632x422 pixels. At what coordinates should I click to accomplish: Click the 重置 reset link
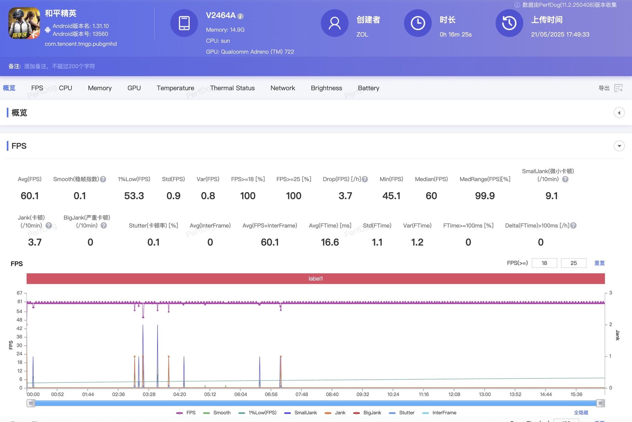tap(599, 263)
